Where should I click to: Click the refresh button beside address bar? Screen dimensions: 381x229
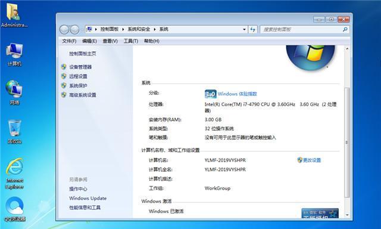pyautogui.click(x=252, y=29)
